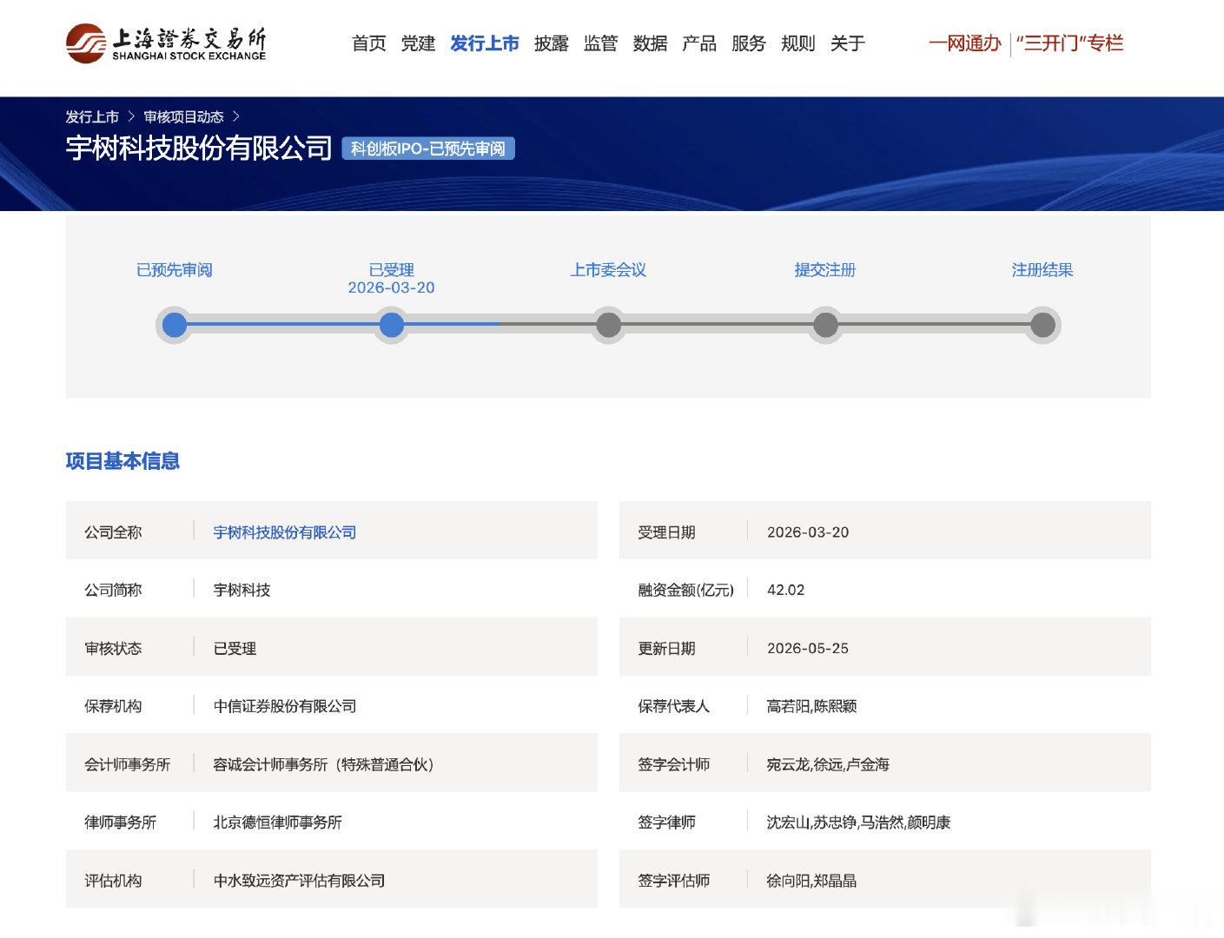Select the 发行上市 navigation tab

point(485,43)
